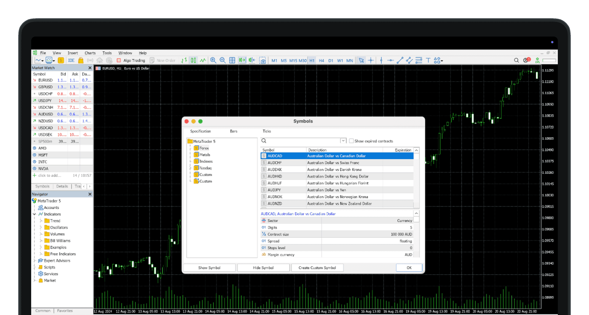Image resolution: width=589 pixels, height=315 pixels.
Task: Click the dollar Market Watch toolbar icon
Action: pos(61,61)
